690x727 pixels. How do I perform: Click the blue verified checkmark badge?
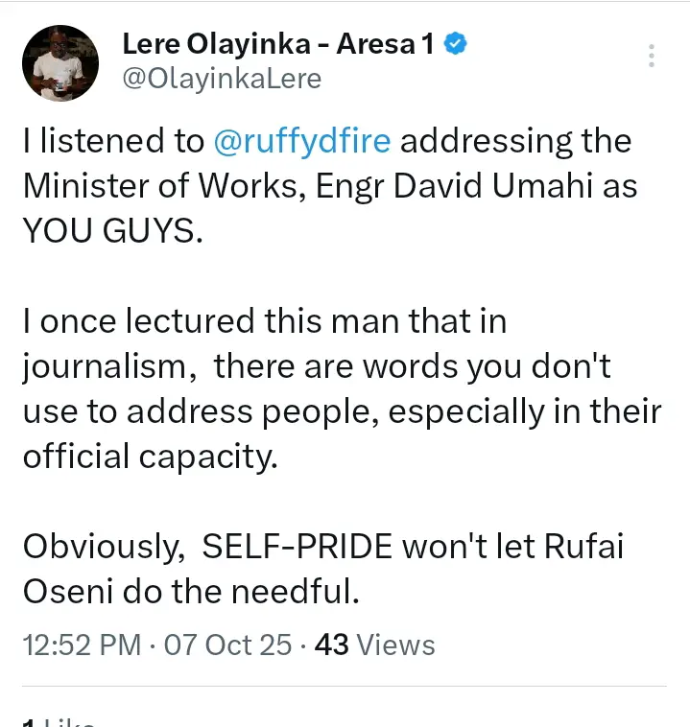[457, 43]
